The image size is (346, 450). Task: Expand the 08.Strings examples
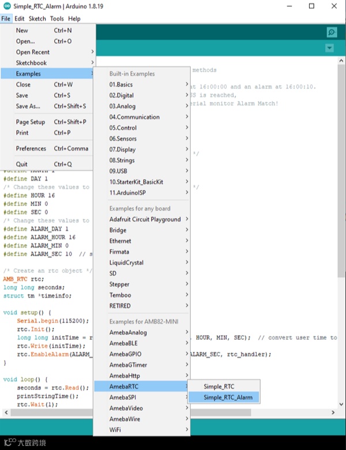(x=142, y=160)
